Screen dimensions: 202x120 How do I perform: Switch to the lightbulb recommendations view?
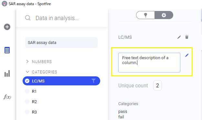point(145,15)
